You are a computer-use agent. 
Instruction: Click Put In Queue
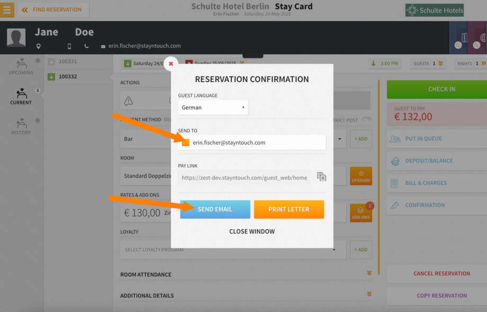tap(437, 139)
